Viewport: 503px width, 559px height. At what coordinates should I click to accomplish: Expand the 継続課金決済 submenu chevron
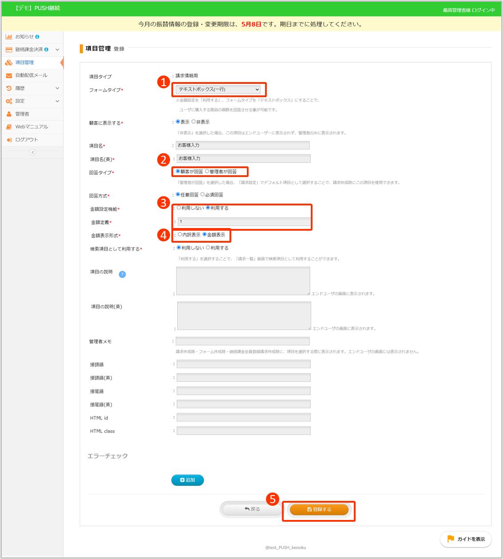click(x=57, y=50)
